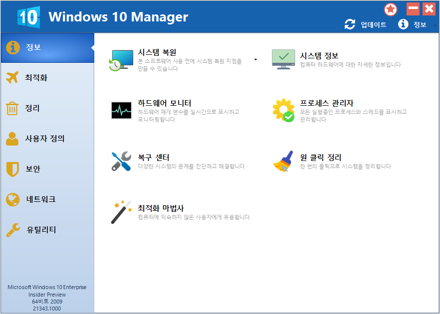Viewport: 440px width, 314px height.
Task: Open the dropdown arrow next to top 정보
Action: 435,25
